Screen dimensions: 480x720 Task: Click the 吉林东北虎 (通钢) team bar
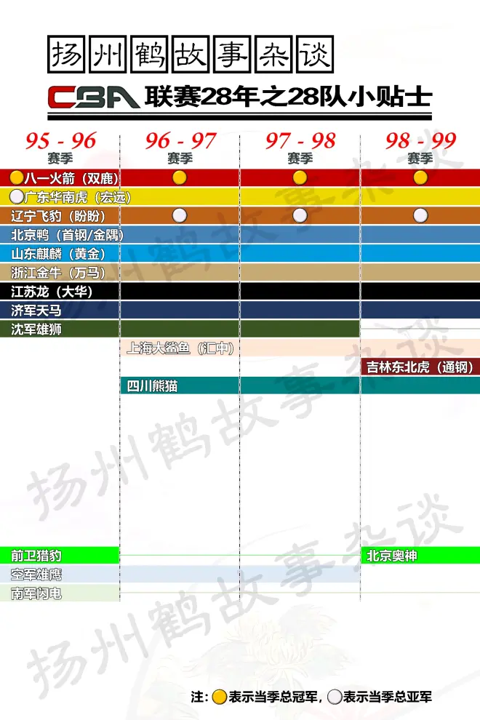[x=420, y=367]
